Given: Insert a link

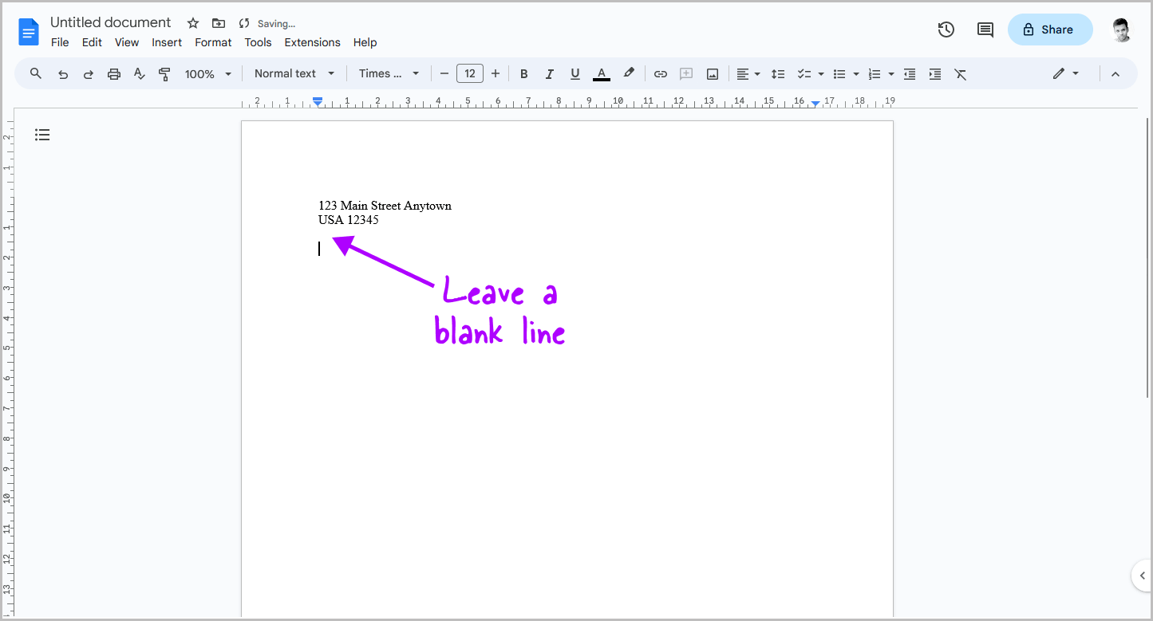Looking at the screenshot, I should pos(660,73).
